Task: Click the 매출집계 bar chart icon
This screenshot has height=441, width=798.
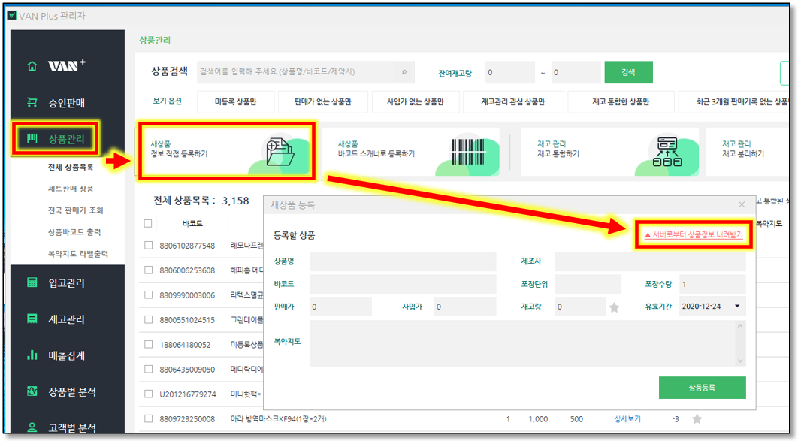Action: point(32,355)
